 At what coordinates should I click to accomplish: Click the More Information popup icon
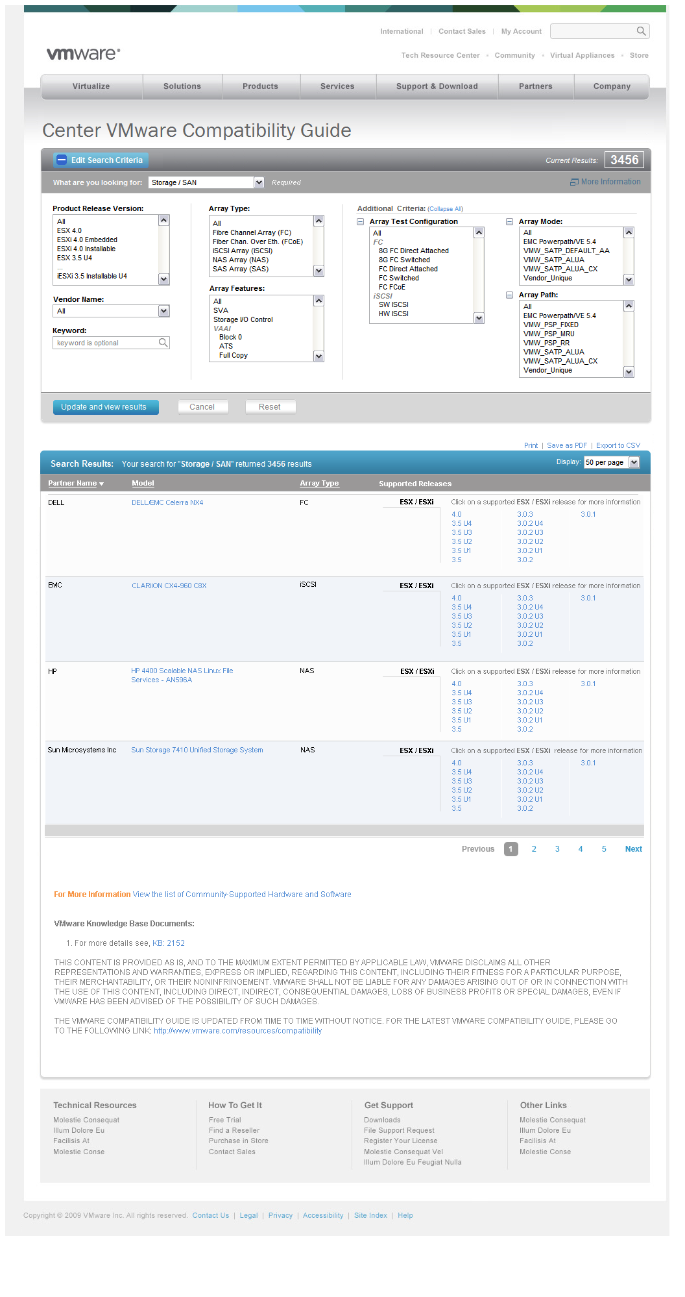574,182
